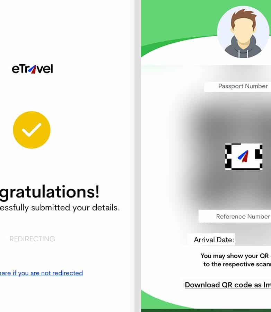
Task: Click the dark green footer bar
Action: (x=206, y=310)
